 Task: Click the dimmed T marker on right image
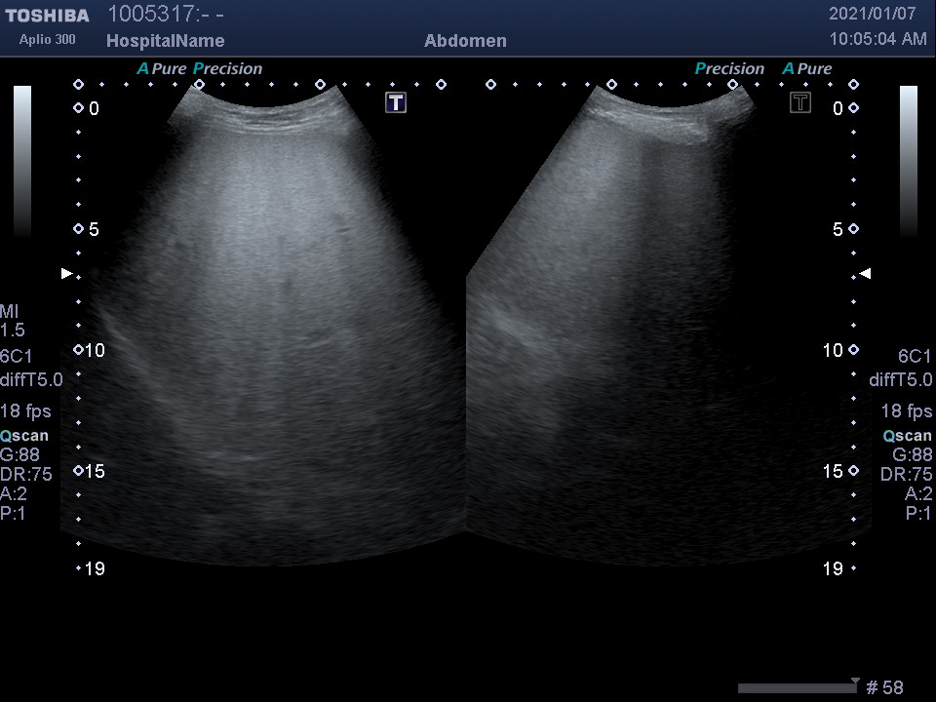point(800,102)
